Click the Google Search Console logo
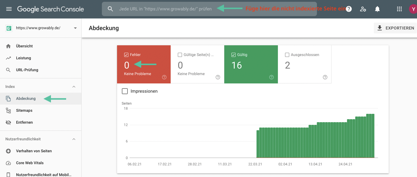This screenshot has height=177, width=417. pyautogui.click(x=50, y=9)
